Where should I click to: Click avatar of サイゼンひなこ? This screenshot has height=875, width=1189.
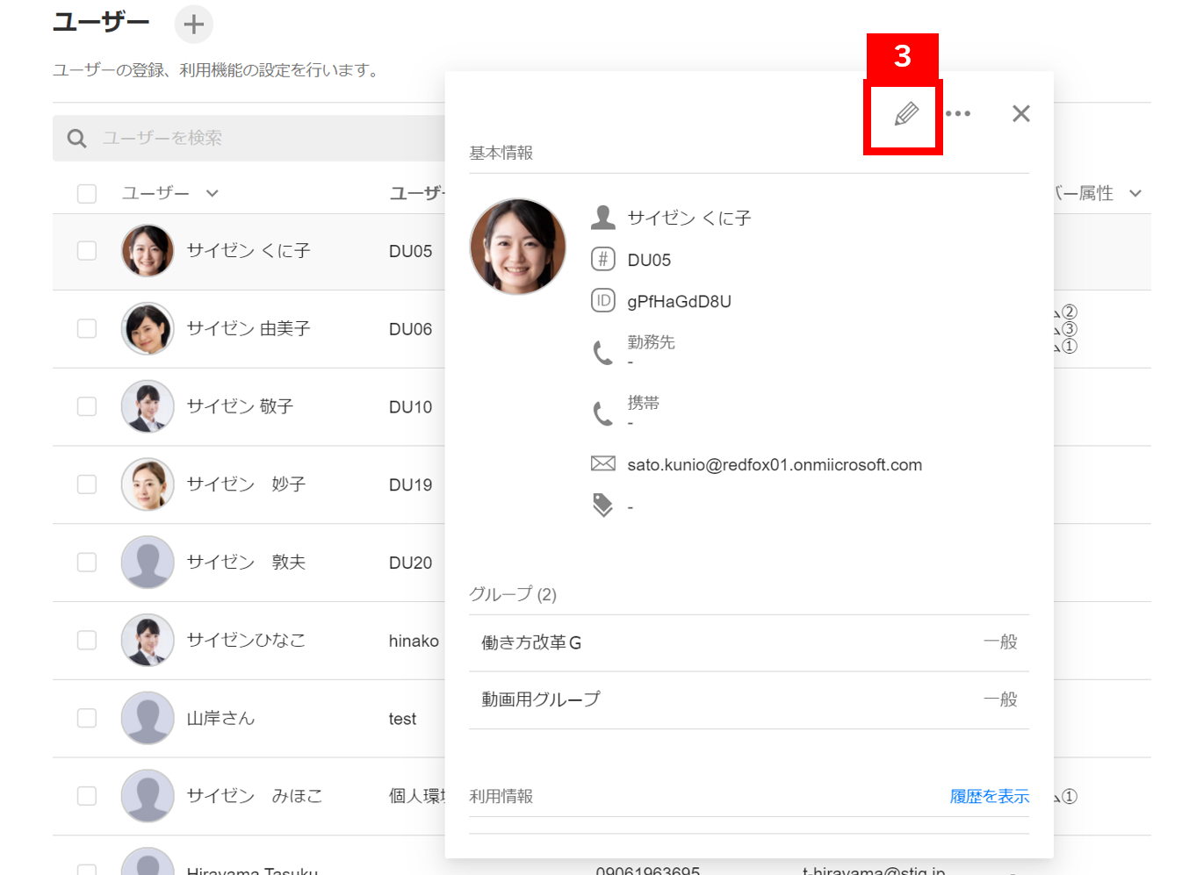[148, 640]
